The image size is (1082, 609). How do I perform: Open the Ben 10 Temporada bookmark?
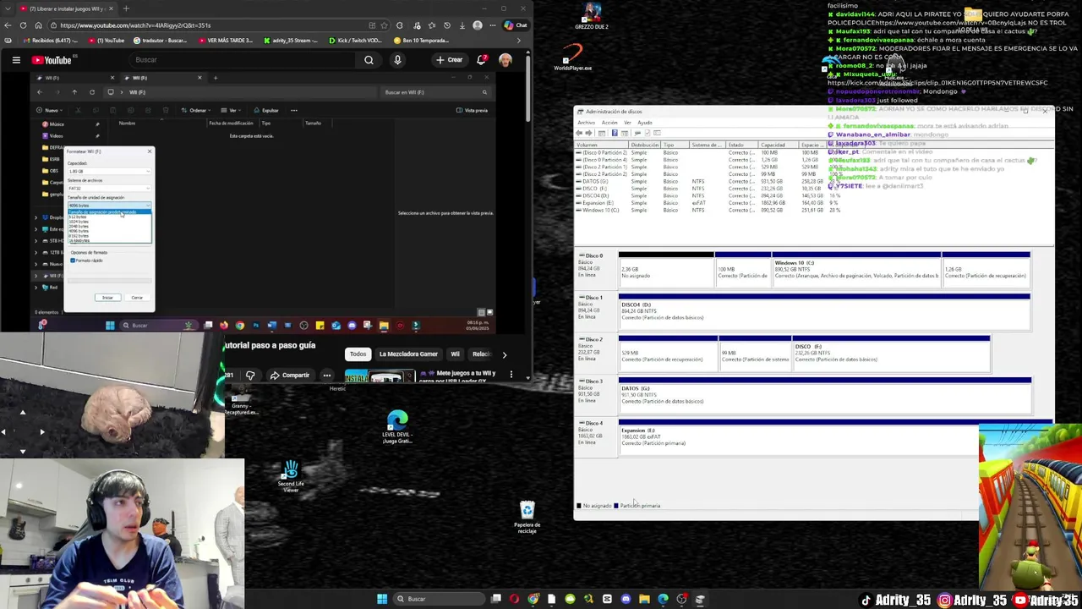pos(422,41)
